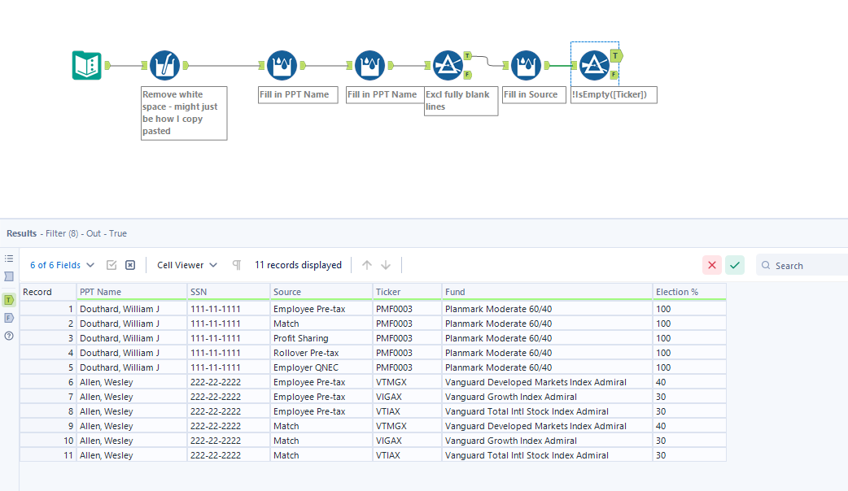Open the '6 of 6 Fields' dropdown
The image size is (848, 491).
pos(55,264)
